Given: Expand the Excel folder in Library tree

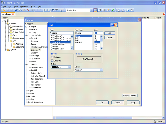Looking at the screenshot, I should (9, 35).
